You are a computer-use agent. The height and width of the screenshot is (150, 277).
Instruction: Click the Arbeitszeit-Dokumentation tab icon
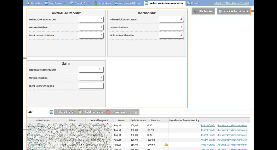147,3
